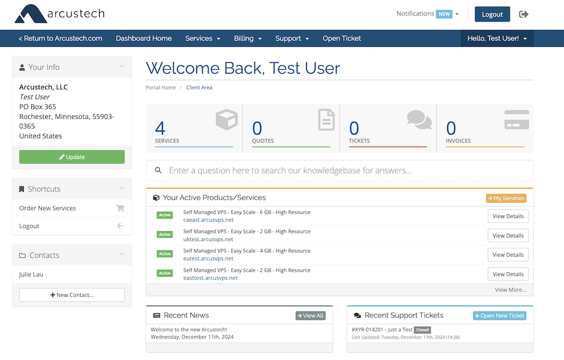This screenshot has height=360, width=564.
Task: Open the easttest.arcusvps.net link
Action: coord(210,278)
